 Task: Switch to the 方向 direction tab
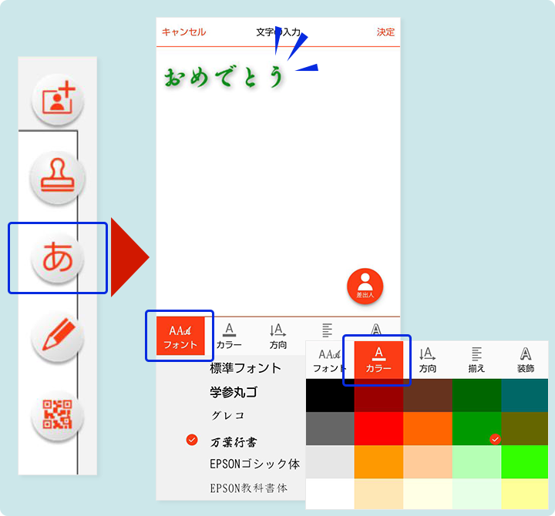coord(427,360)
